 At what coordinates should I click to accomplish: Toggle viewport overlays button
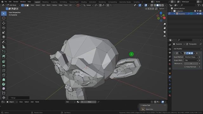pyautogui.click(x=146, y=5)
